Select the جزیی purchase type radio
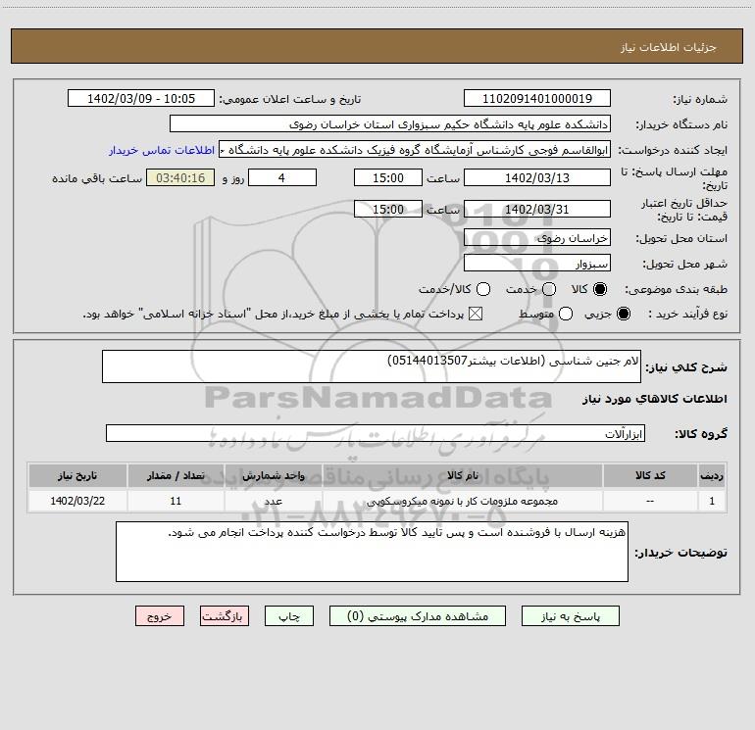This screenshot has height=730, width=755. (x=624, y=315)
